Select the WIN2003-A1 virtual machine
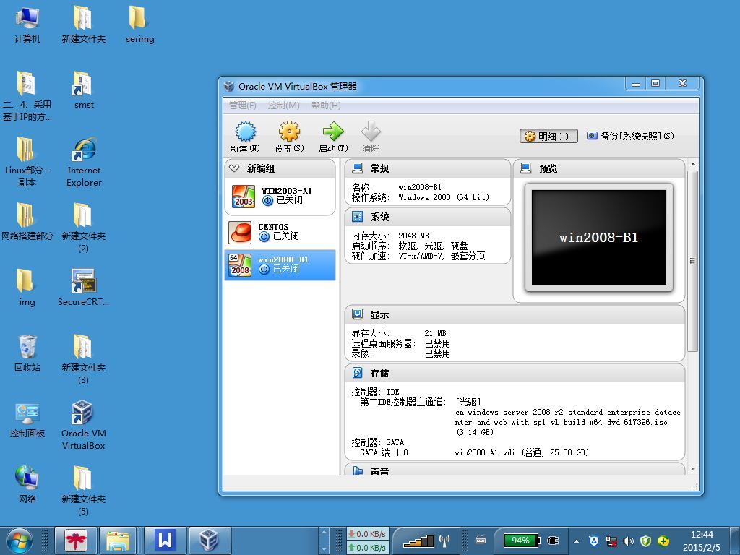Screen dimensions: 740x555 click(x=280, y=196)
